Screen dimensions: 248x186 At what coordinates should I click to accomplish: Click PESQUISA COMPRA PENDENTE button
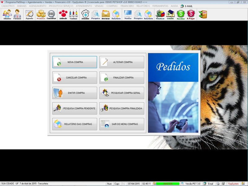(x=75, y=108)
